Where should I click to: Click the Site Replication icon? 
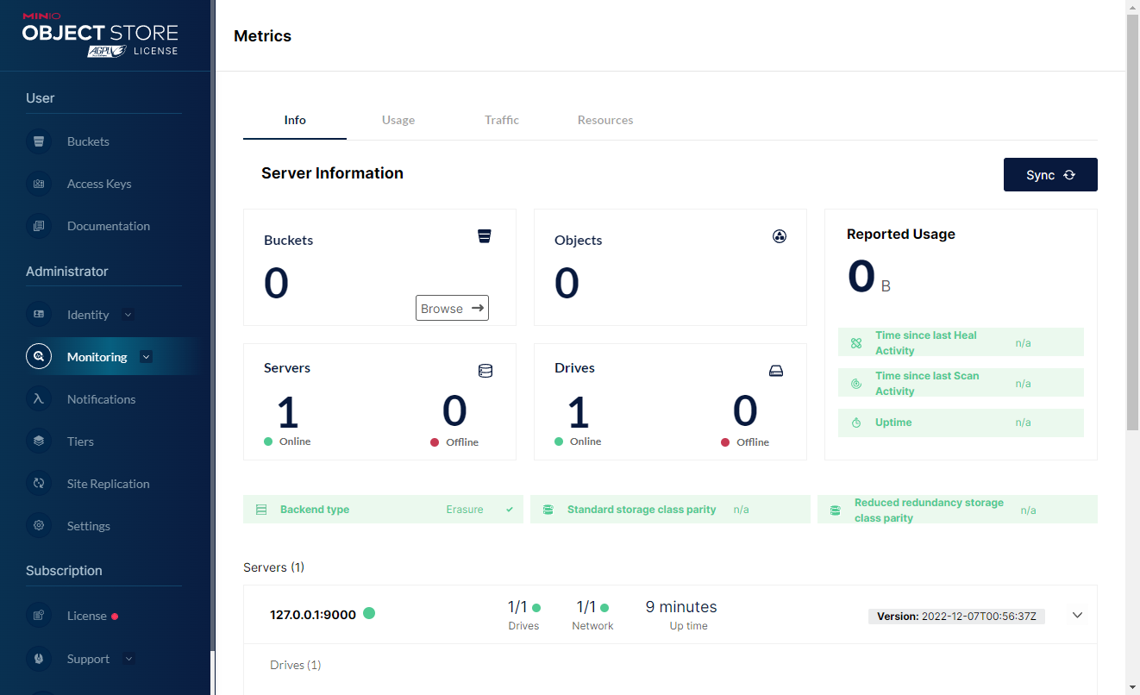coord(39,484)
